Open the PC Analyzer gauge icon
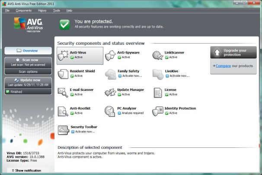The image size is (262, 175). 110,111
